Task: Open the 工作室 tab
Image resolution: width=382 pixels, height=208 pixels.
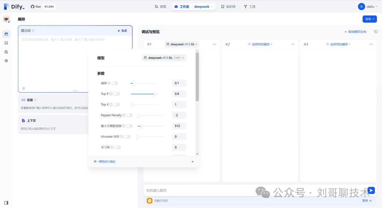Action: click(x=182, y=7)
